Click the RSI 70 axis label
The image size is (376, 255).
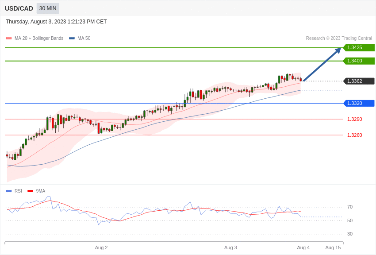350,207
